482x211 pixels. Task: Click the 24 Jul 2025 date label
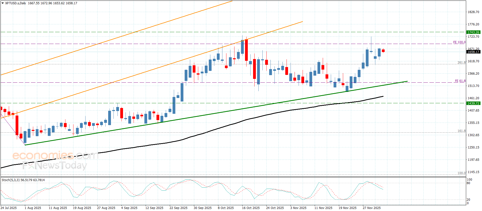9,208
